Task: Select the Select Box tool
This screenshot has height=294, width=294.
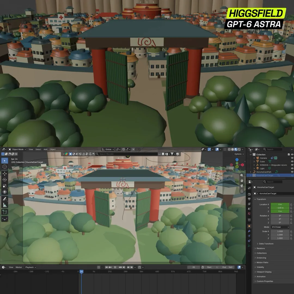Action: [5, 161]
